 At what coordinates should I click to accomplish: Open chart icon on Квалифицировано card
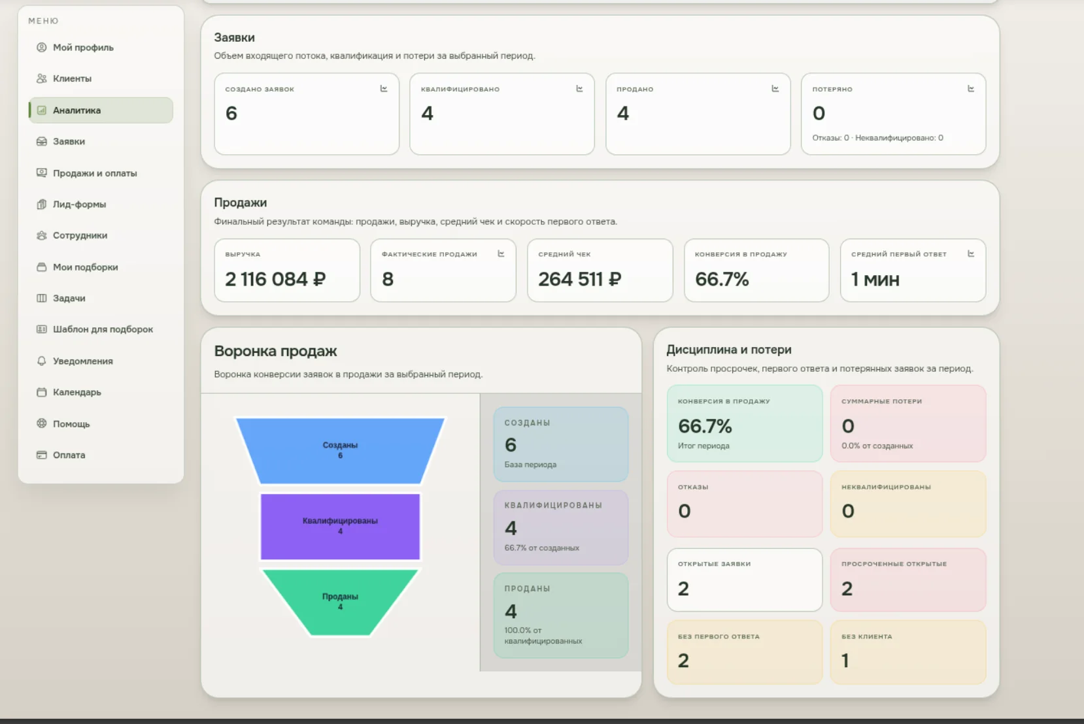click(579, 88)
